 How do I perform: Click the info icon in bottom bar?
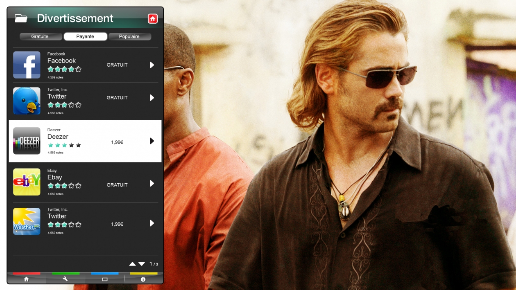tap(143, 279)
